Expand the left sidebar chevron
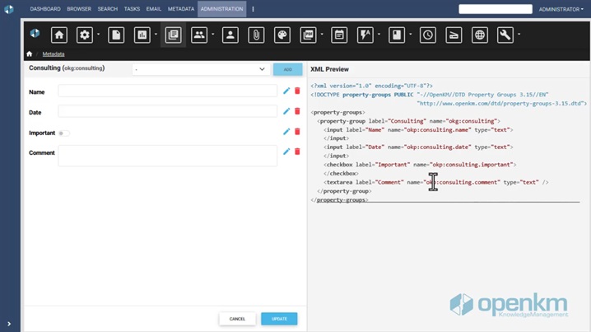591x332 pixels. 9,324
